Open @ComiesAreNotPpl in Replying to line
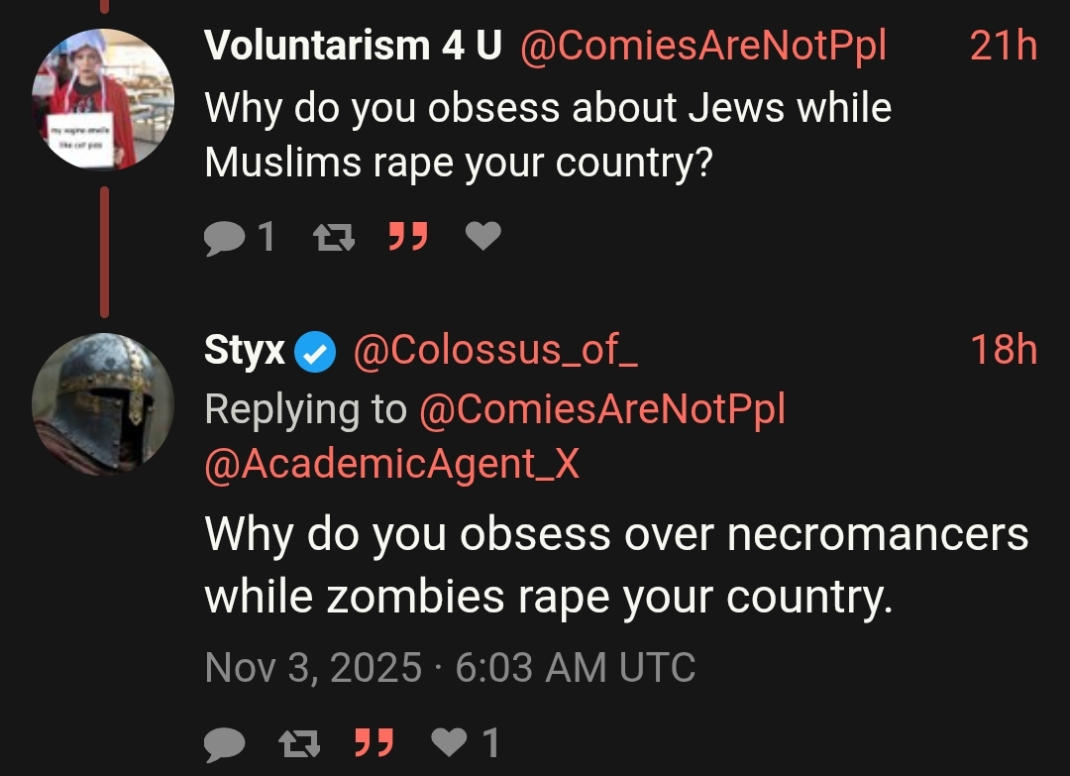Viewport: 1070px width, 776px height. click(602, 409)
